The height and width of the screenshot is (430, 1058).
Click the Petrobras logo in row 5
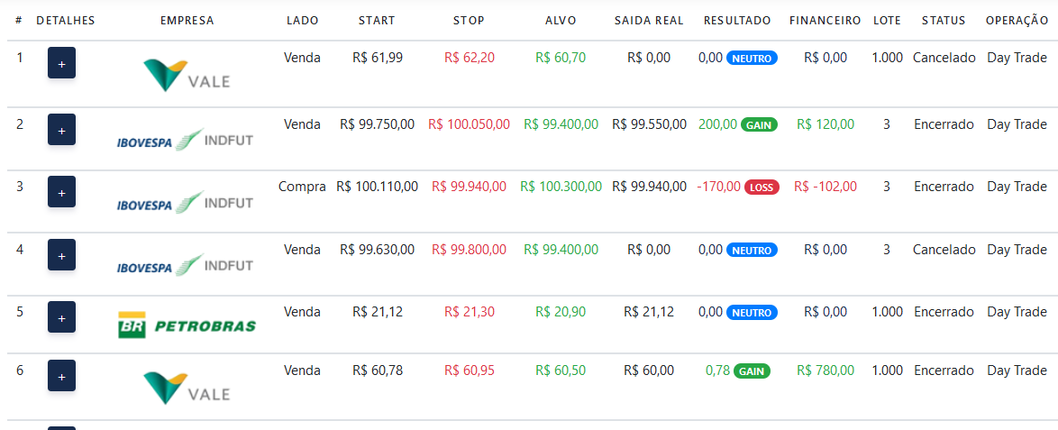187,325
